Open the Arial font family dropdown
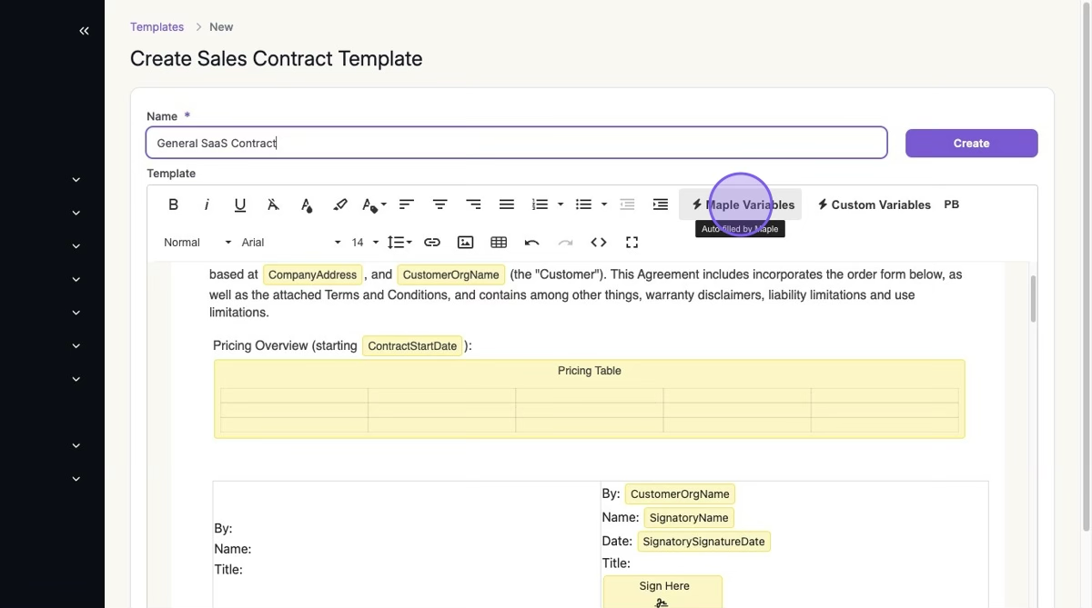 (290, 243)
